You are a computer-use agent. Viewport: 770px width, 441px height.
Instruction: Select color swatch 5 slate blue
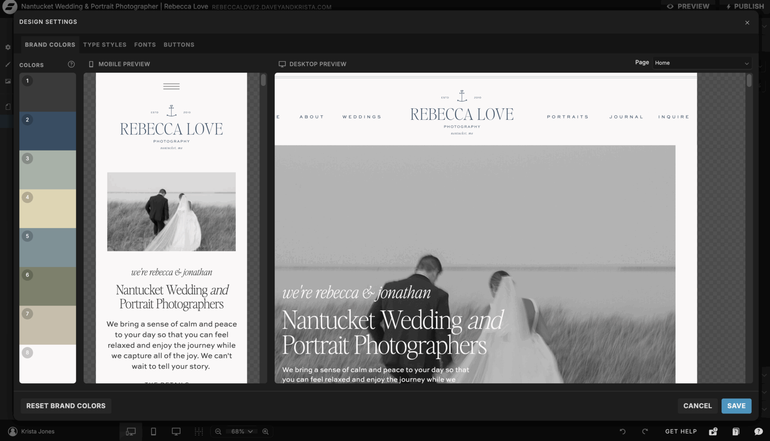pos(47,248)
